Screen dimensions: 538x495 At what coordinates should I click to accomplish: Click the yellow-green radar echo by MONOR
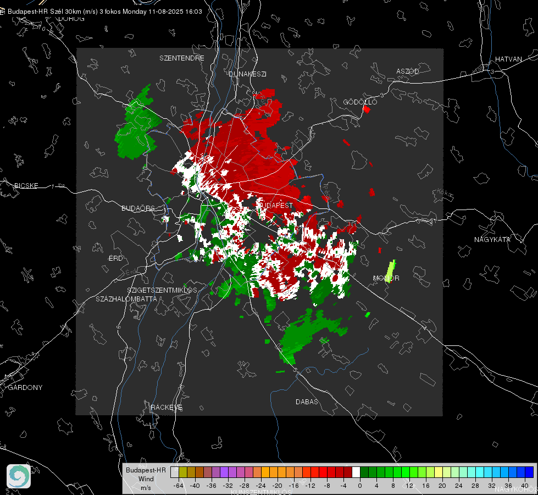(391, 271)
